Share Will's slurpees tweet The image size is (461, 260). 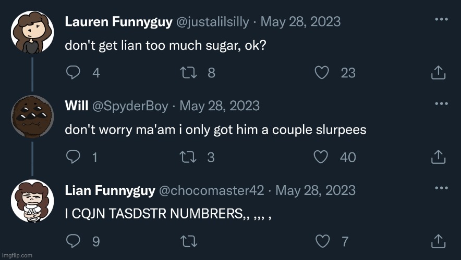(x=438, y=157)
